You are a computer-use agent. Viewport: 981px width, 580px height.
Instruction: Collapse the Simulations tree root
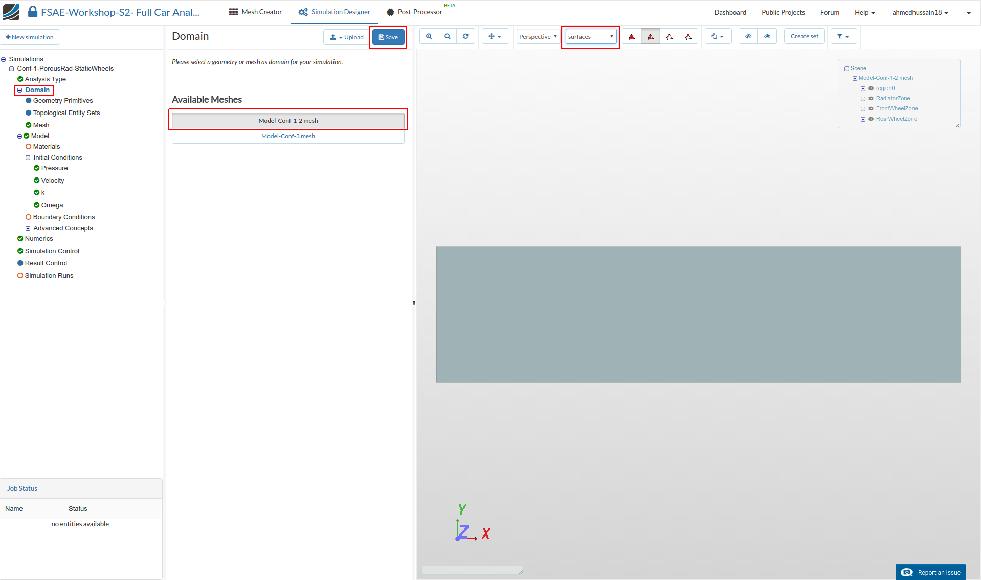click(x=4, y=59)
